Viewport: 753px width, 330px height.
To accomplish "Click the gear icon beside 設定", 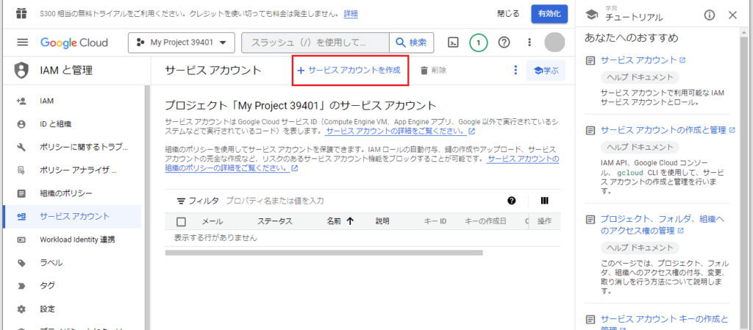I will 21,309.
